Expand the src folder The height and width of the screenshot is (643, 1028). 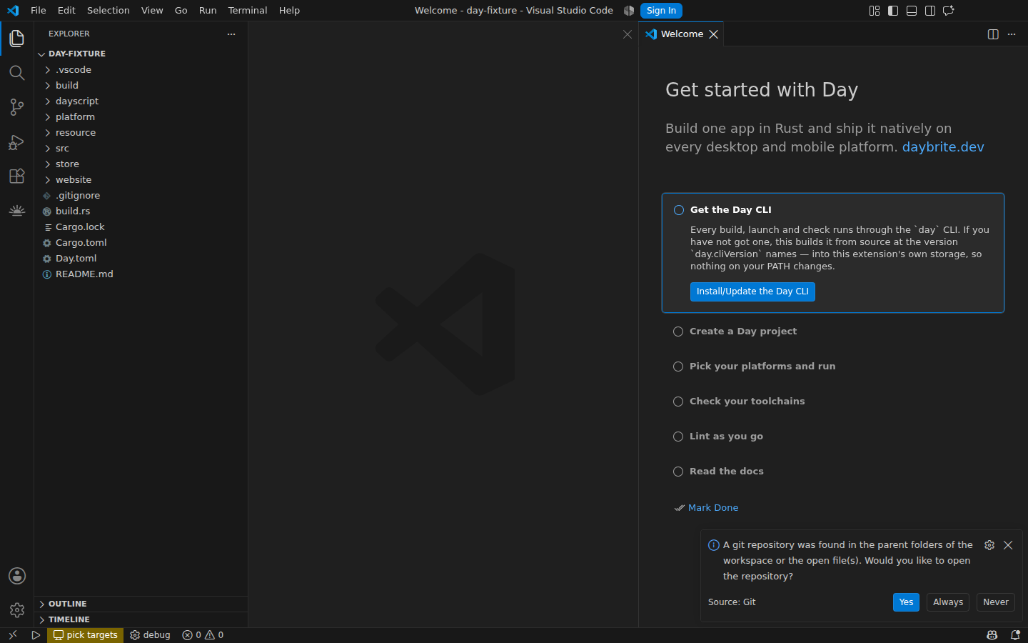click(x=141, y=149)
